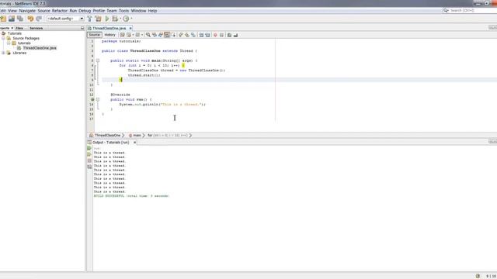Click the Find Next Occurrence icon
The image size is (497, 279).
click(x=161, y=35)
